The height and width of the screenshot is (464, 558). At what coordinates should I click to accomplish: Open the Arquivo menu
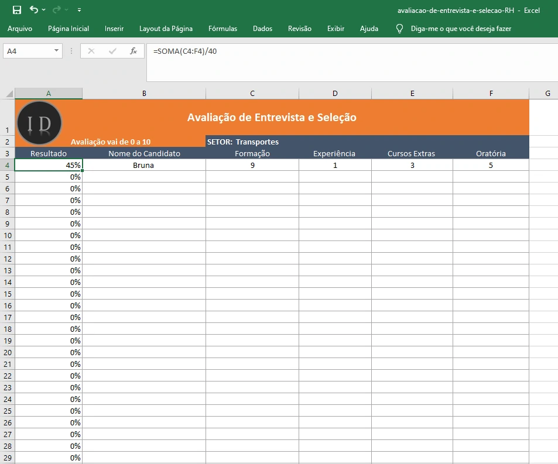[20, 29]
